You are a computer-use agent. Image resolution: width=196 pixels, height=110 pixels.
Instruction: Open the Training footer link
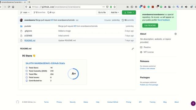click(x=153, y=102)
